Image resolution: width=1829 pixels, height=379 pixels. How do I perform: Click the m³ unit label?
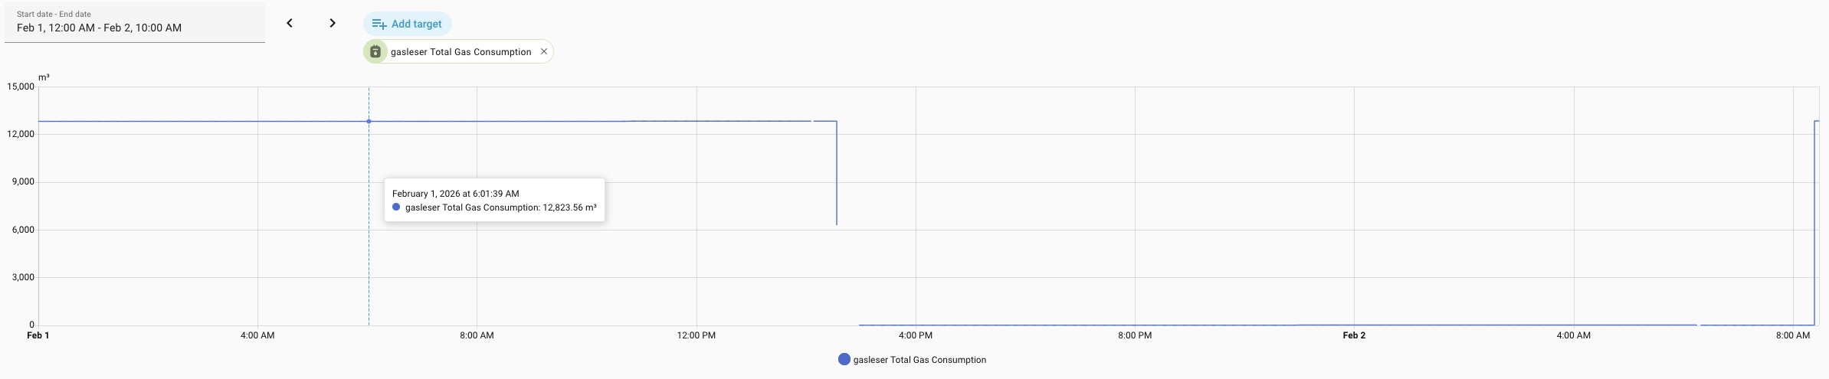point(44,77)
